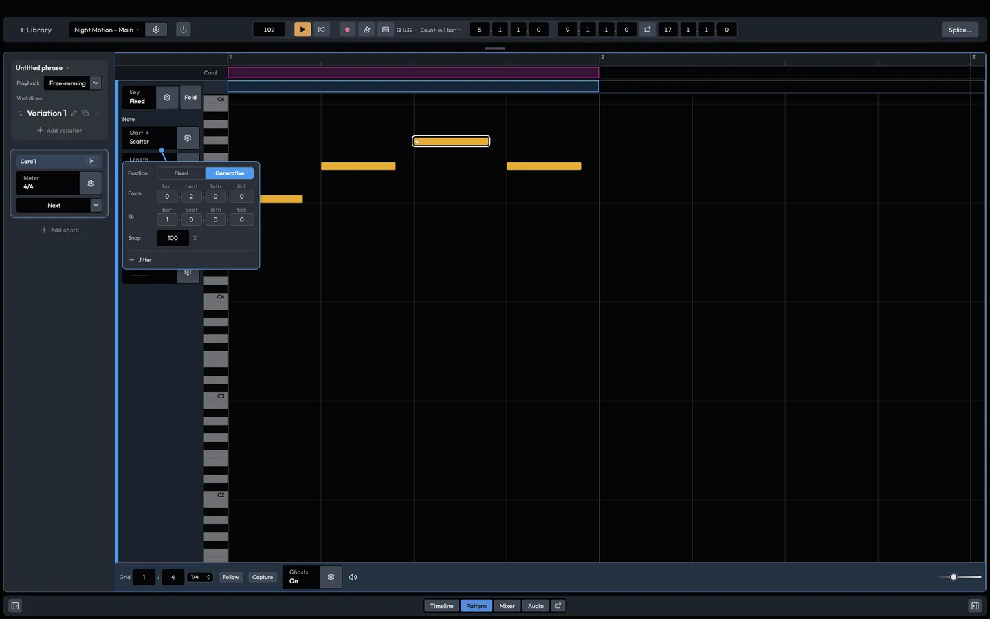The height and width of the screenshot is (619, 990).
Task: Open the Next dropdown in Card 1
Action: (x=59, y=205)
